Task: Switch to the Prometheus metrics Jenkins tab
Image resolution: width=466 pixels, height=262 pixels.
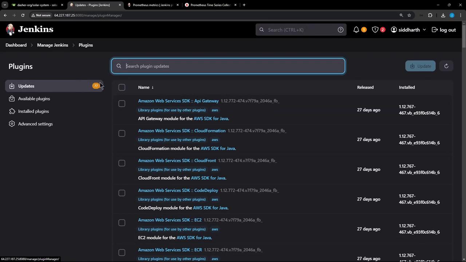Action: point(153,5)
